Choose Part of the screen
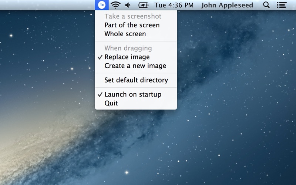The image size is (296, 185). click(136, 25)
